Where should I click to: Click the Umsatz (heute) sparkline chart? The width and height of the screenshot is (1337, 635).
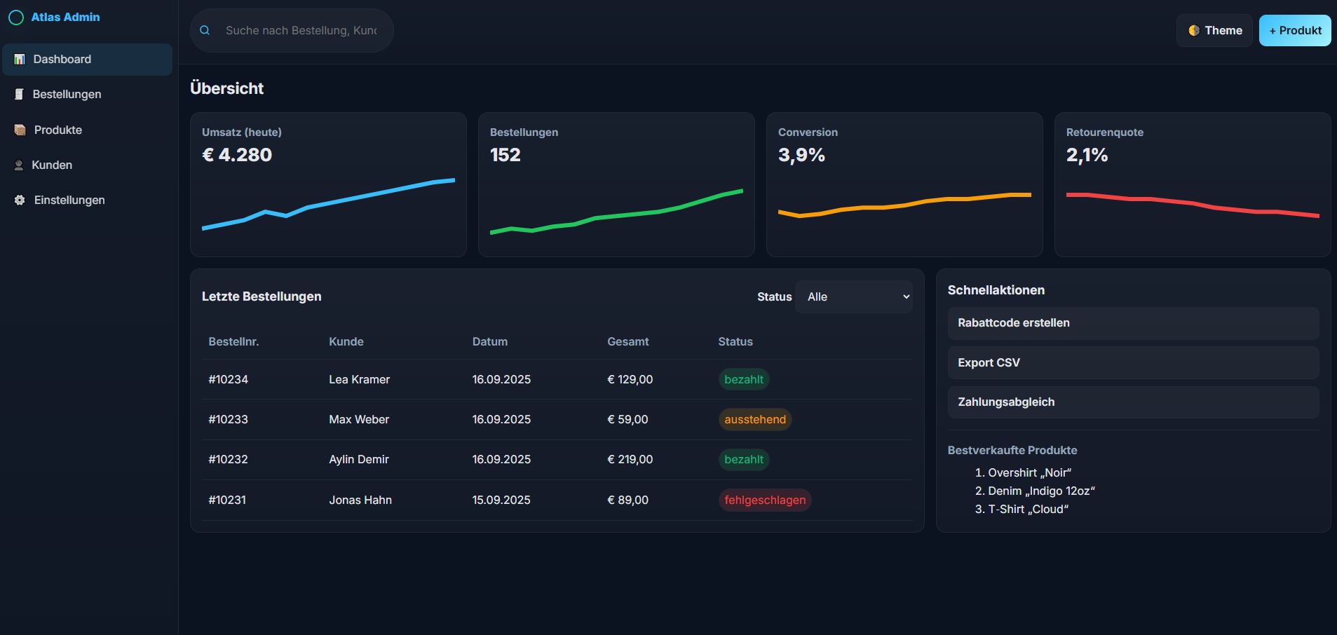328,205
